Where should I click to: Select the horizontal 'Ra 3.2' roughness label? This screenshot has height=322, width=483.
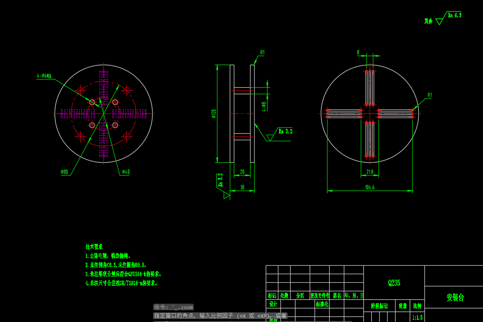point(285,131)
